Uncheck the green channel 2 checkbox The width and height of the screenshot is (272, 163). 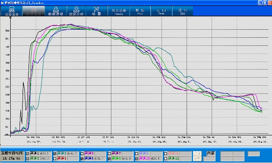tap(27, 159)
